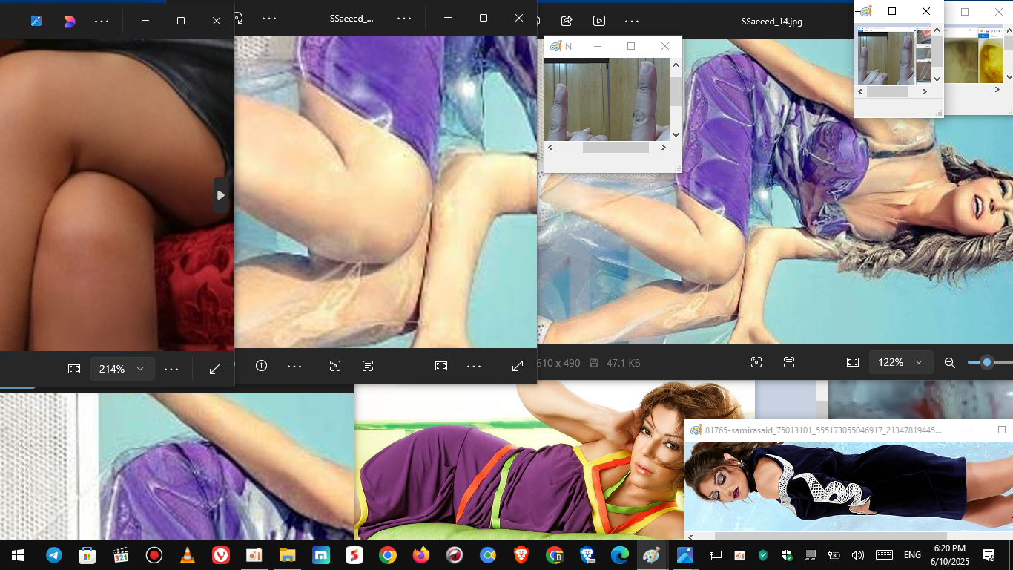Open the file info icon in the middle window
The width and height of the screenshot is (1013, 570).
point(261,366)
